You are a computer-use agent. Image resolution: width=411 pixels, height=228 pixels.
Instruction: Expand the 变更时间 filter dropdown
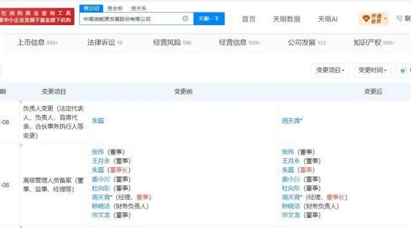pyautogui.click(x=373, y=70)
